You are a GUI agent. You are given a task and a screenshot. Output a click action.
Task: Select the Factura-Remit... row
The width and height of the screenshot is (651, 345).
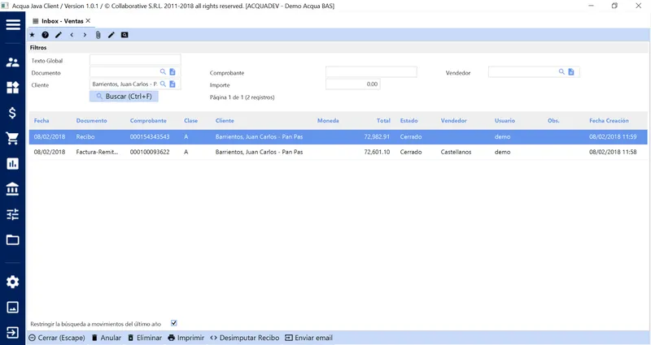pos(338,152)
